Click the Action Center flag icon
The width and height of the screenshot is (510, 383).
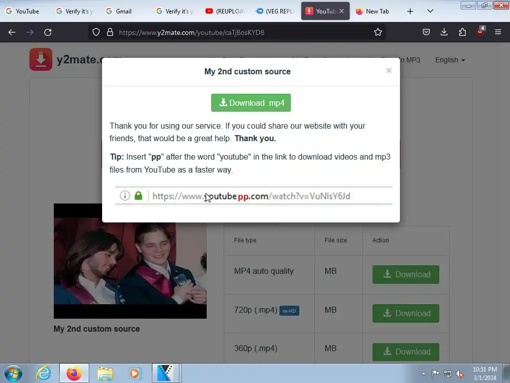[435, 374]
